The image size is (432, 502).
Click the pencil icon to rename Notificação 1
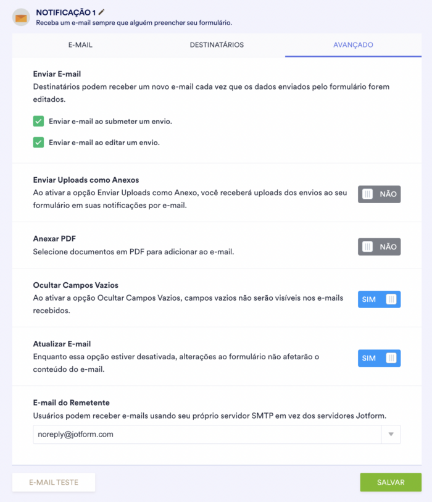[102, 12]
